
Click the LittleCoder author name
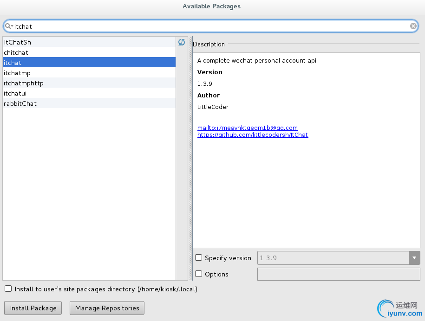tap(213, 107)
